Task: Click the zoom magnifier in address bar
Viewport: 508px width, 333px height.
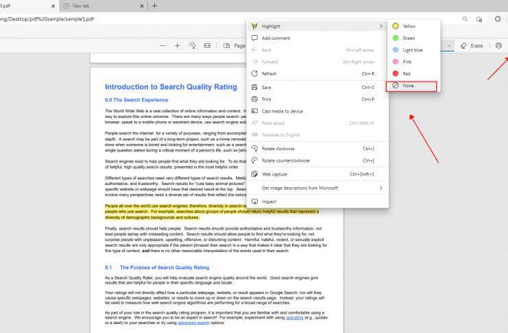Action: coord(465,18)
